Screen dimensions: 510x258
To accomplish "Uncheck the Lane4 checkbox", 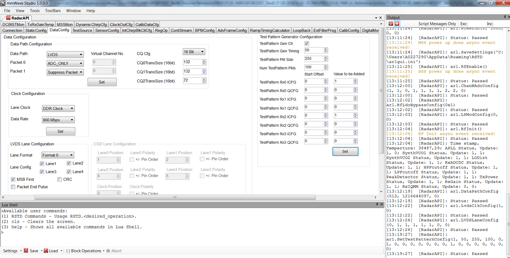I will (x=69, y=171).
